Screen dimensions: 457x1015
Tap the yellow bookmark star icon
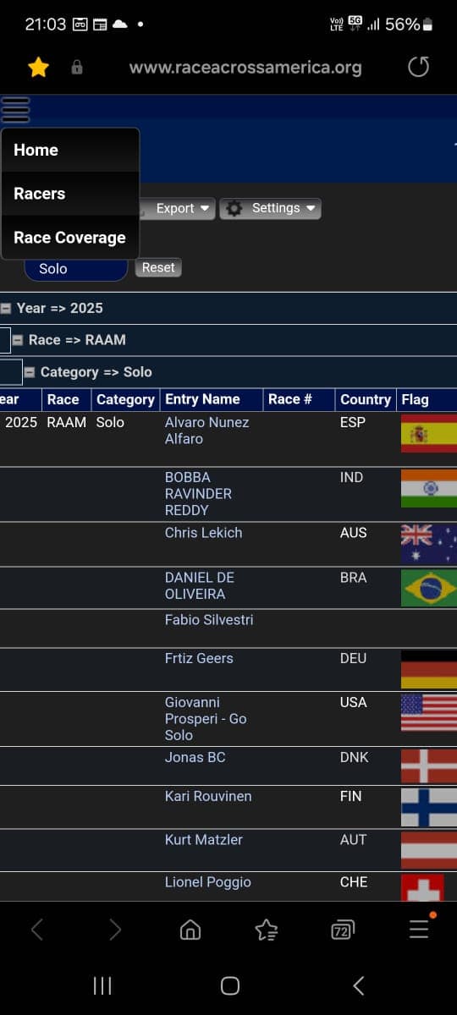[x=38, y=68]
